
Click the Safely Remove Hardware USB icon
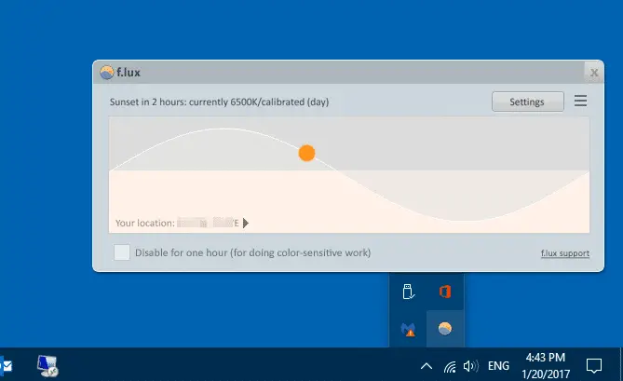(408, 292)
